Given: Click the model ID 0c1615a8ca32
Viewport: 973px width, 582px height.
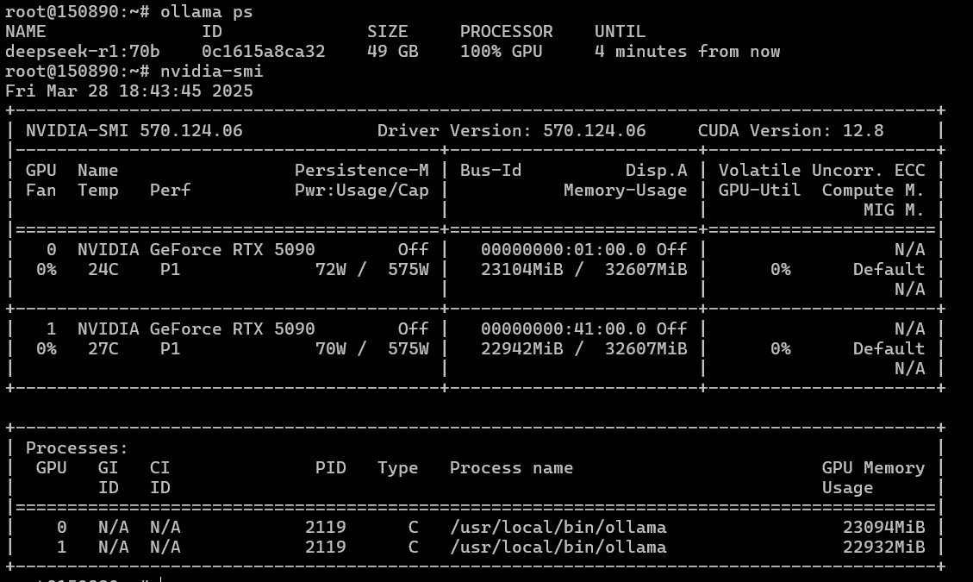Looking at the screenshot, I should point(263,51).
